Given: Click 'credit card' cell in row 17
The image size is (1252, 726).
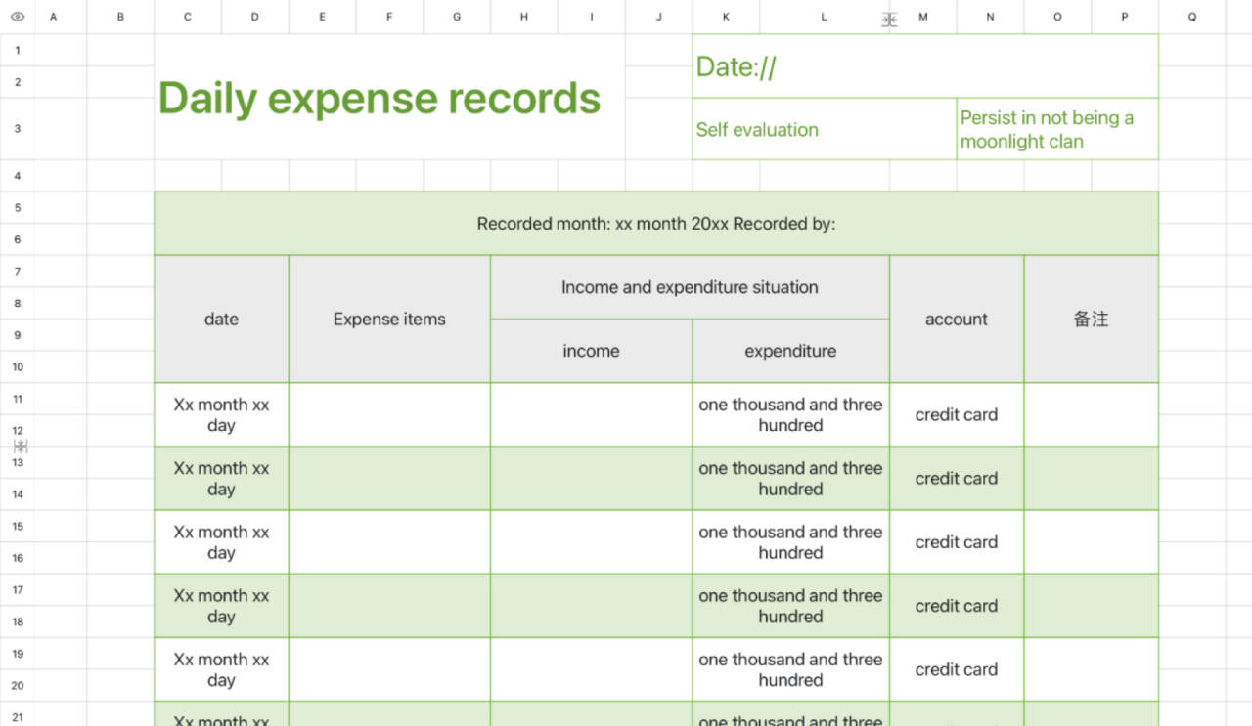Looking at the screenshot, I should (957, 606).
